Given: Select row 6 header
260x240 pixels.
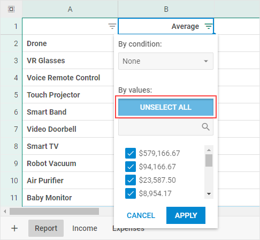Looking at the screenshot, I should coord(11,112).
